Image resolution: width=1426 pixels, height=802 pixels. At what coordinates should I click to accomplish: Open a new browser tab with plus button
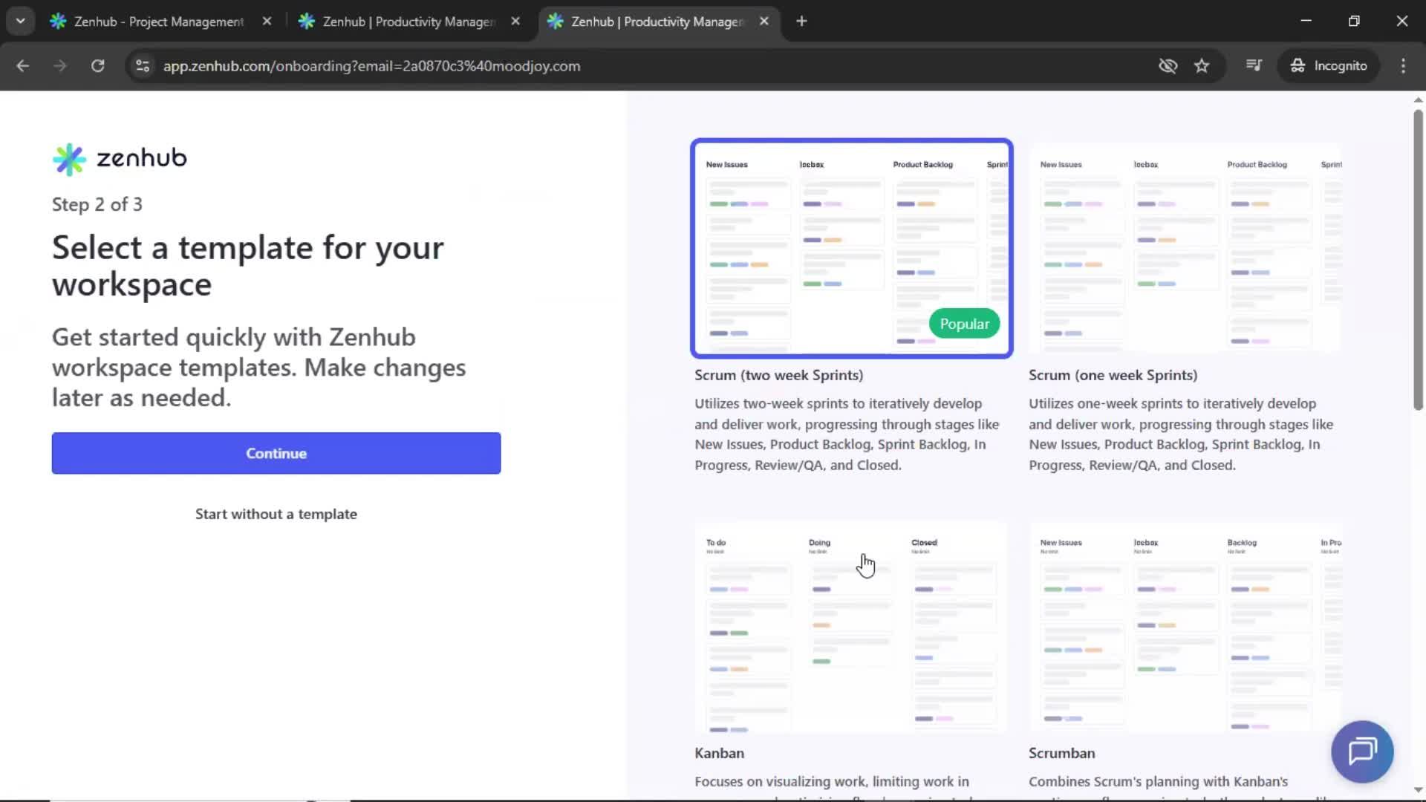coord(801,21)
